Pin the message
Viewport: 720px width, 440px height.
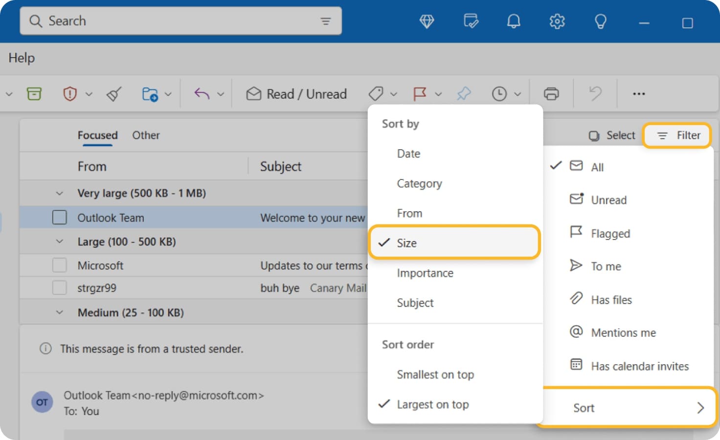tap(464, 93)
